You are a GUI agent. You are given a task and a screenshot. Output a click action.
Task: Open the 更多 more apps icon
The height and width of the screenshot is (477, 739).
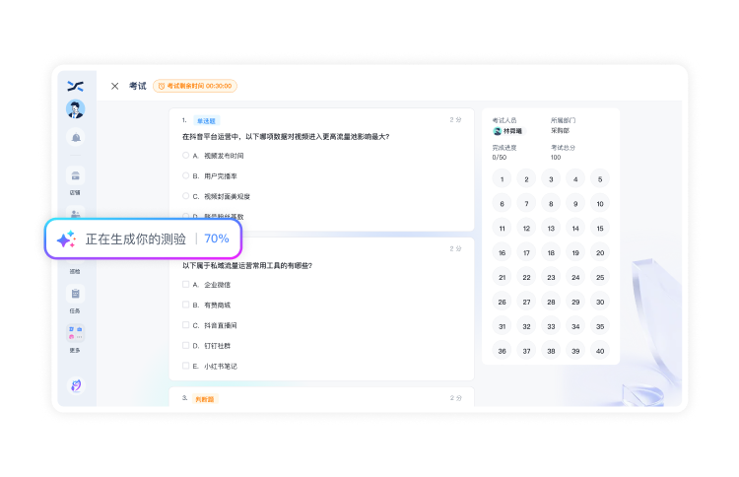tap(76, 333)
